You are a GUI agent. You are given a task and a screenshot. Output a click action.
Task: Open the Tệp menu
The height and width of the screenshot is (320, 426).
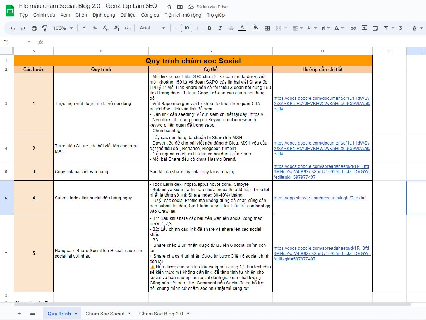click(24, 15)
